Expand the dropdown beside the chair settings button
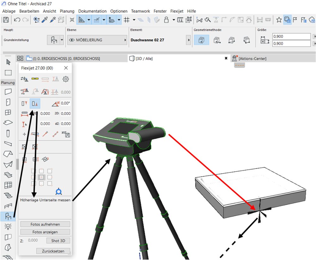 (62, 40)
